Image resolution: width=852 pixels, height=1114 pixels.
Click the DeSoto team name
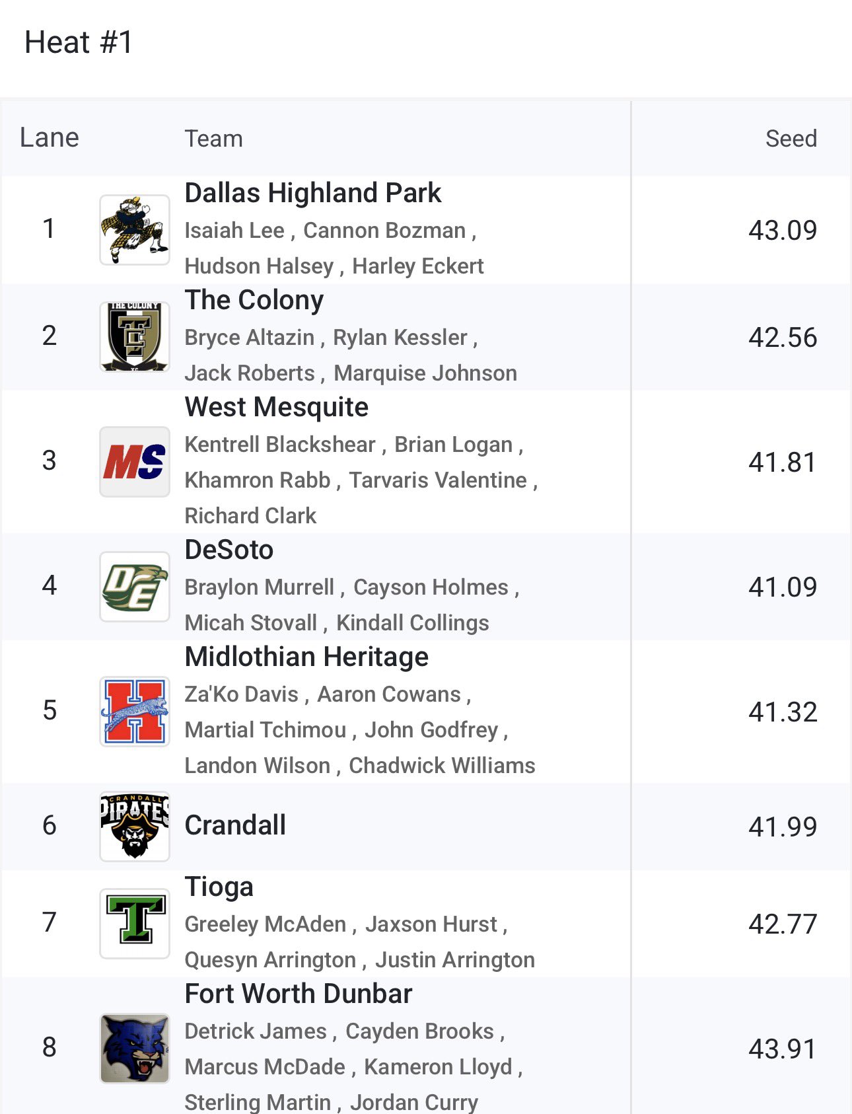pos(229,550)
